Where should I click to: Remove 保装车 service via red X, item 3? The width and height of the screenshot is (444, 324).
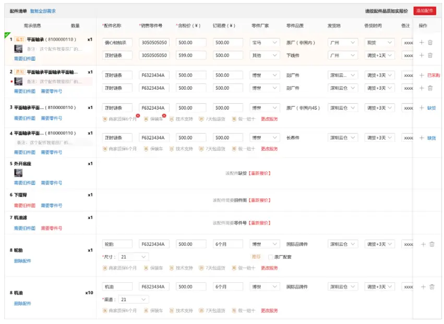[164, 115]
